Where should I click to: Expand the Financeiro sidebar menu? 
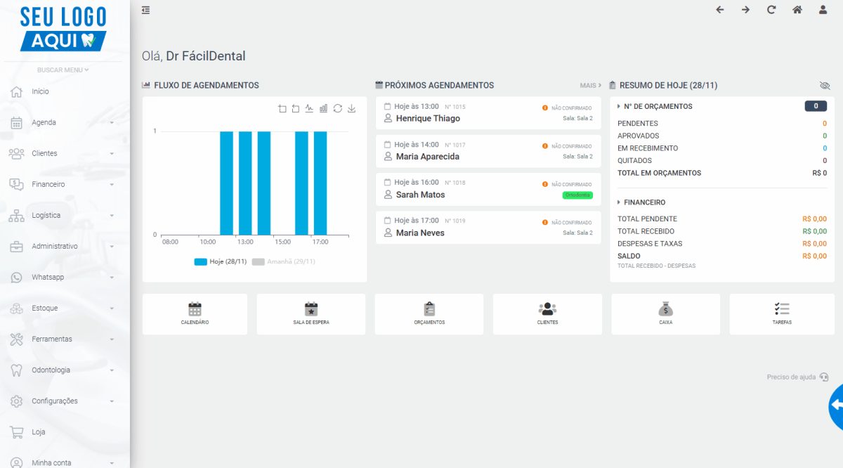coord(65,184)
